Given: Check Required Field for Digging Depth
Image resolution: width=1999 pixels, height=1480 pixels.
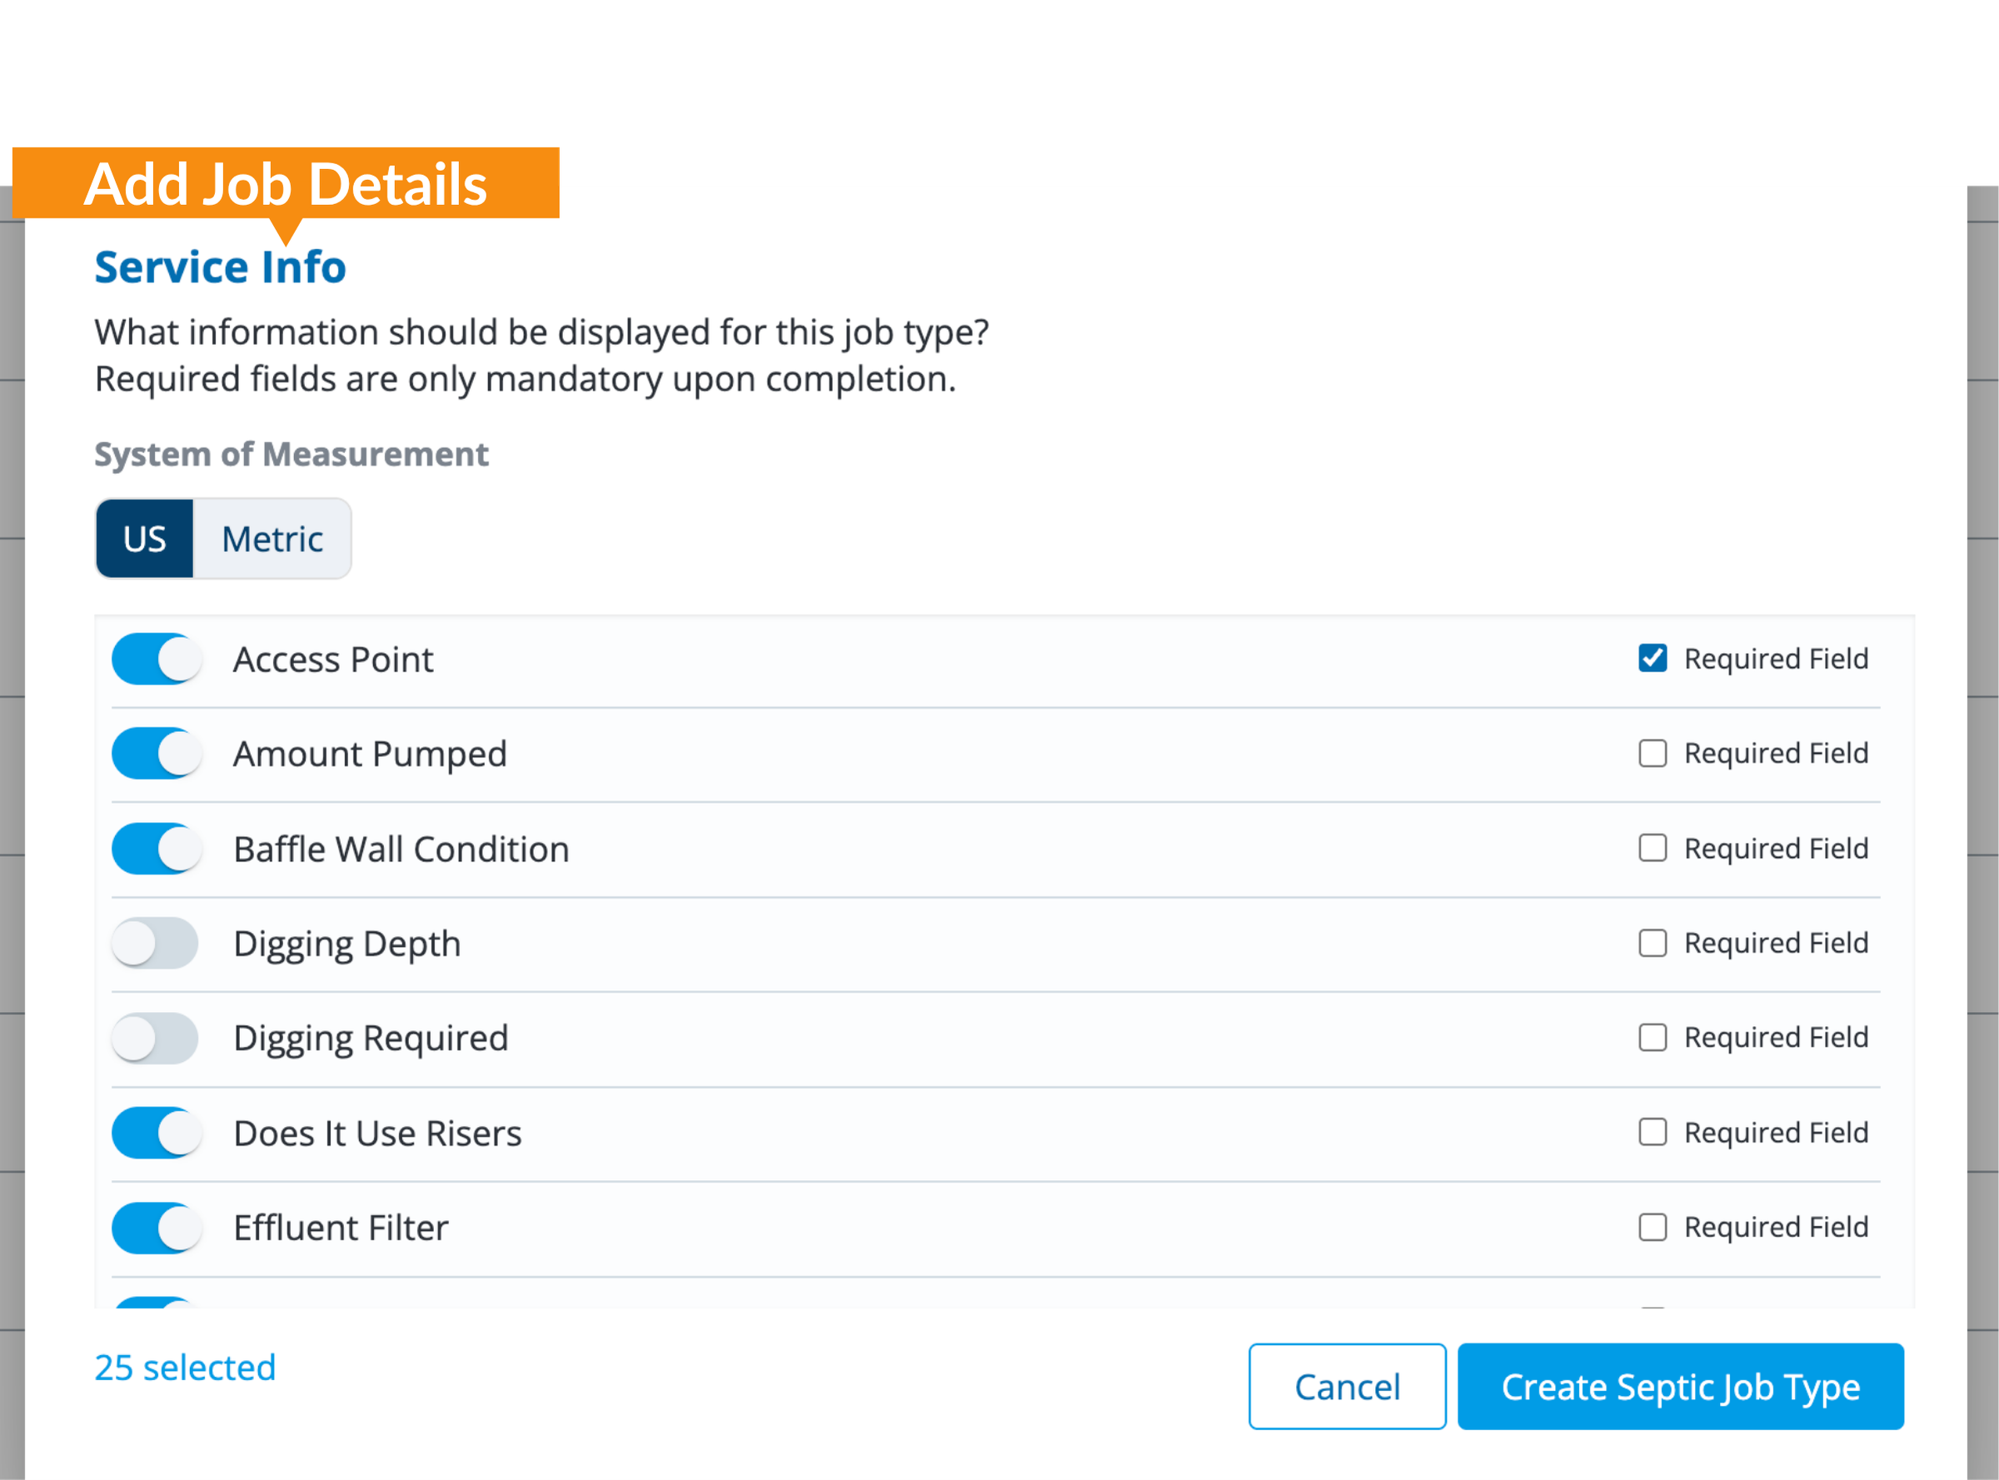Looking at the screenshot, I should coord(1653,943).
